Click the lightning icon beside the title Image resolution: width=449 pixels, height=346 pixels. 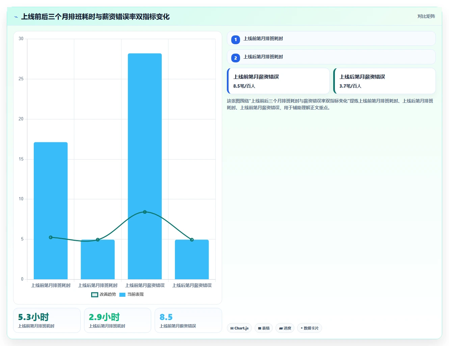[x=16, y=17]
